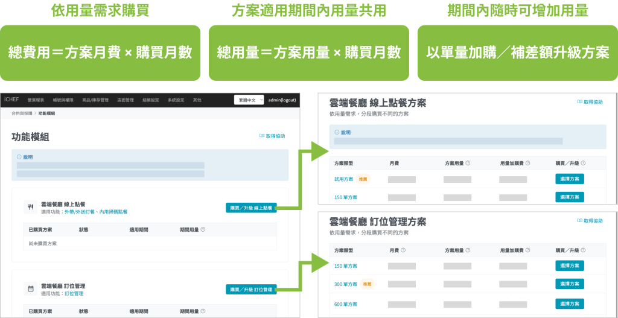Click the 購買/升級 訂位管理 button
Image resolution: width=618 pixels, height=318 pixels.
point(251,290)
